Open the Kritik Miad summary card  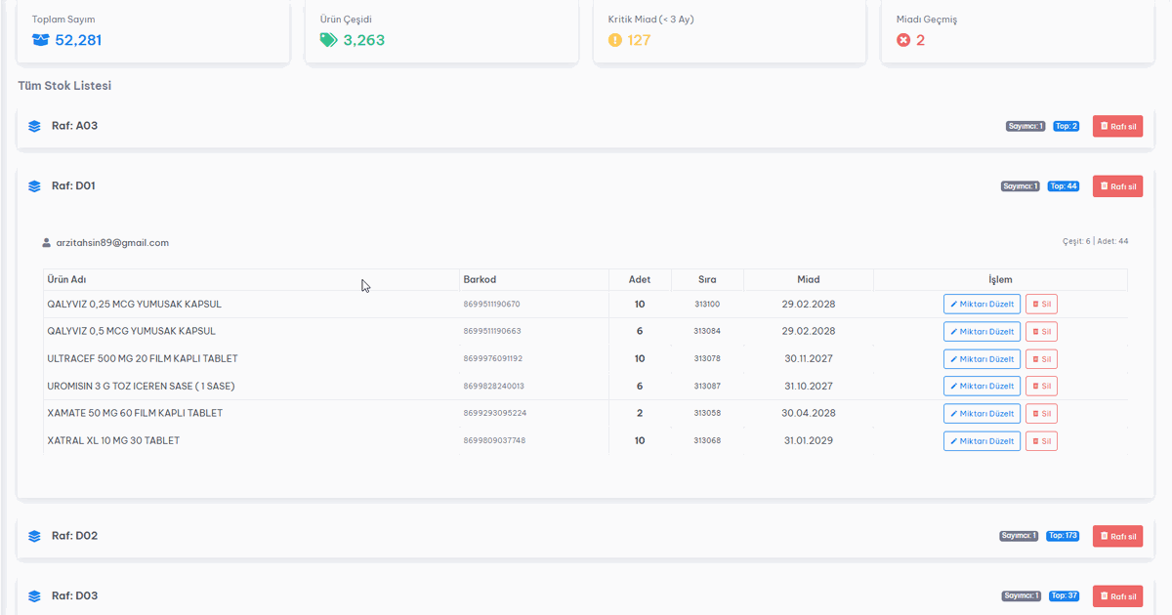[730, 32]
